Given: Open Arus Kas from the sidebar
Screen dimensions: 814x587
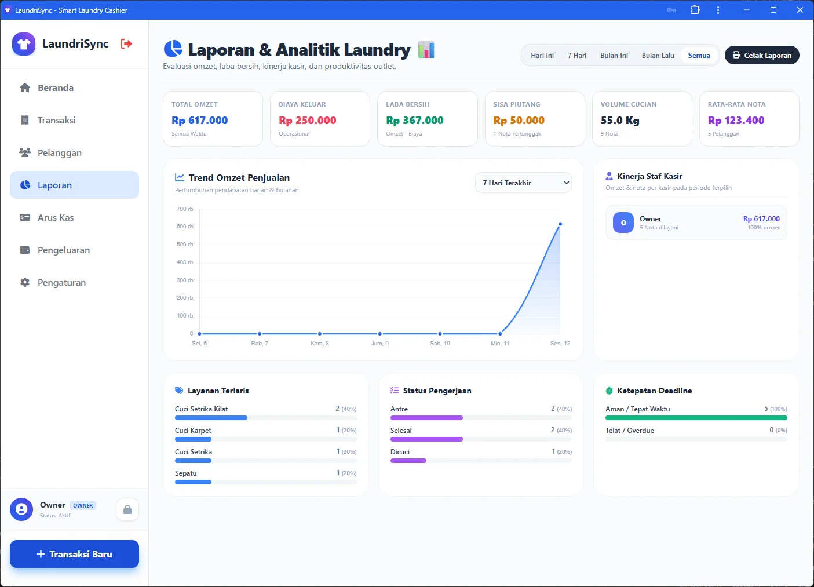Looking at the screenshot, I should click(74, 218).
